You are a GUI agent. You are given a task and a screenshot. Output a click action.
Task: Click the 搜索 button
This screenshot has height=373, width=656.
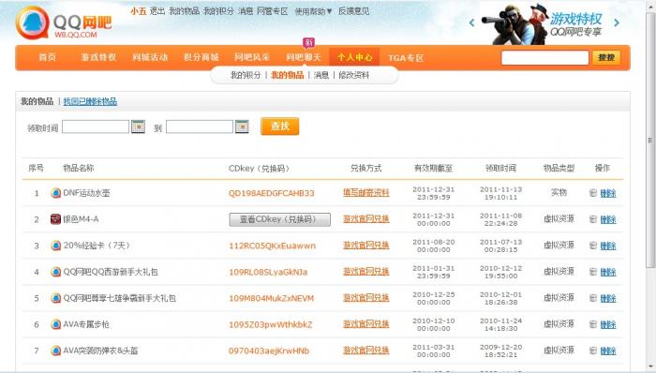(x=606, y=58)
